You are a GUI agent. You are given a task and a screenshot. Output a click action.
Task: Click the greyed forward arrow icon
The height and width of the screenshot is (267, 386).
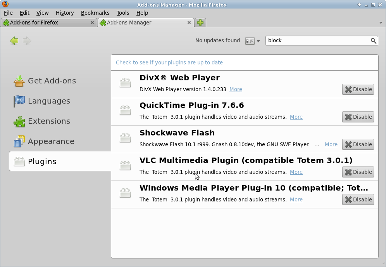pyautogui.click(x=27, y=41)
